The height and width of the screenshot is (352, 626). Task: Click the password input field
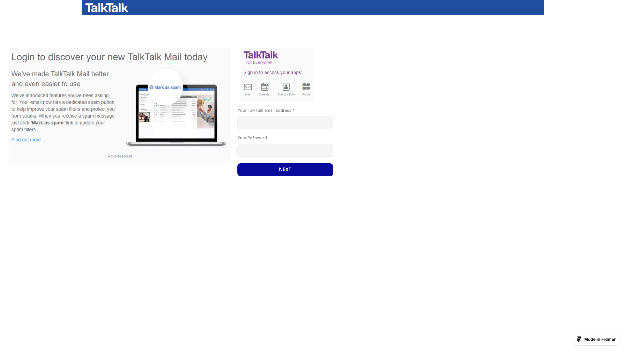tap(285, 150)
